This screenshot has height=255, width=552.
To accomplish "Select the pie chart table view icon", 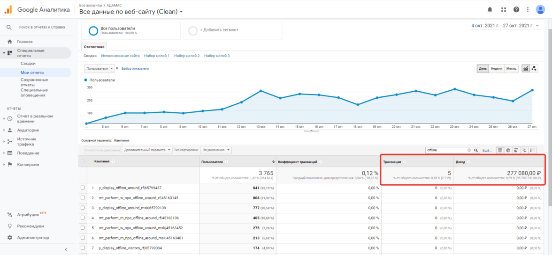I will (x=508, y=150).
